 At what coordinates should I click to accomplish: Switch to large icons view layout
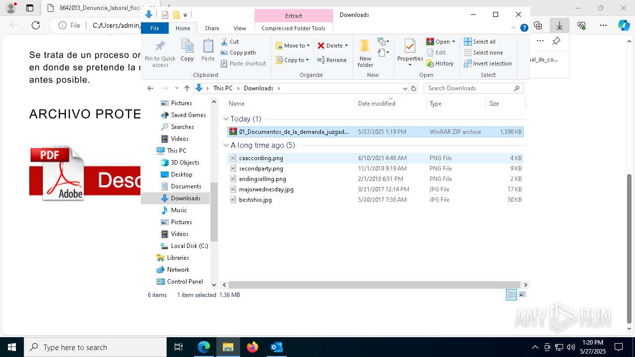[522, 295]
